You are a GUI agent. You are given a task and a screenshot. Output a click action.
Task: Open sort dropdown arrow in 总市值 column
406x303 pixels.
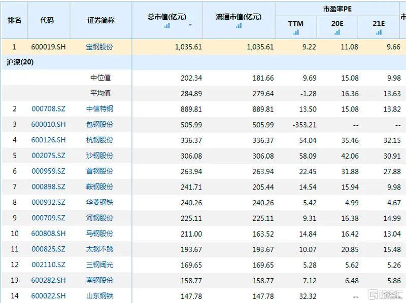point(190,25)
